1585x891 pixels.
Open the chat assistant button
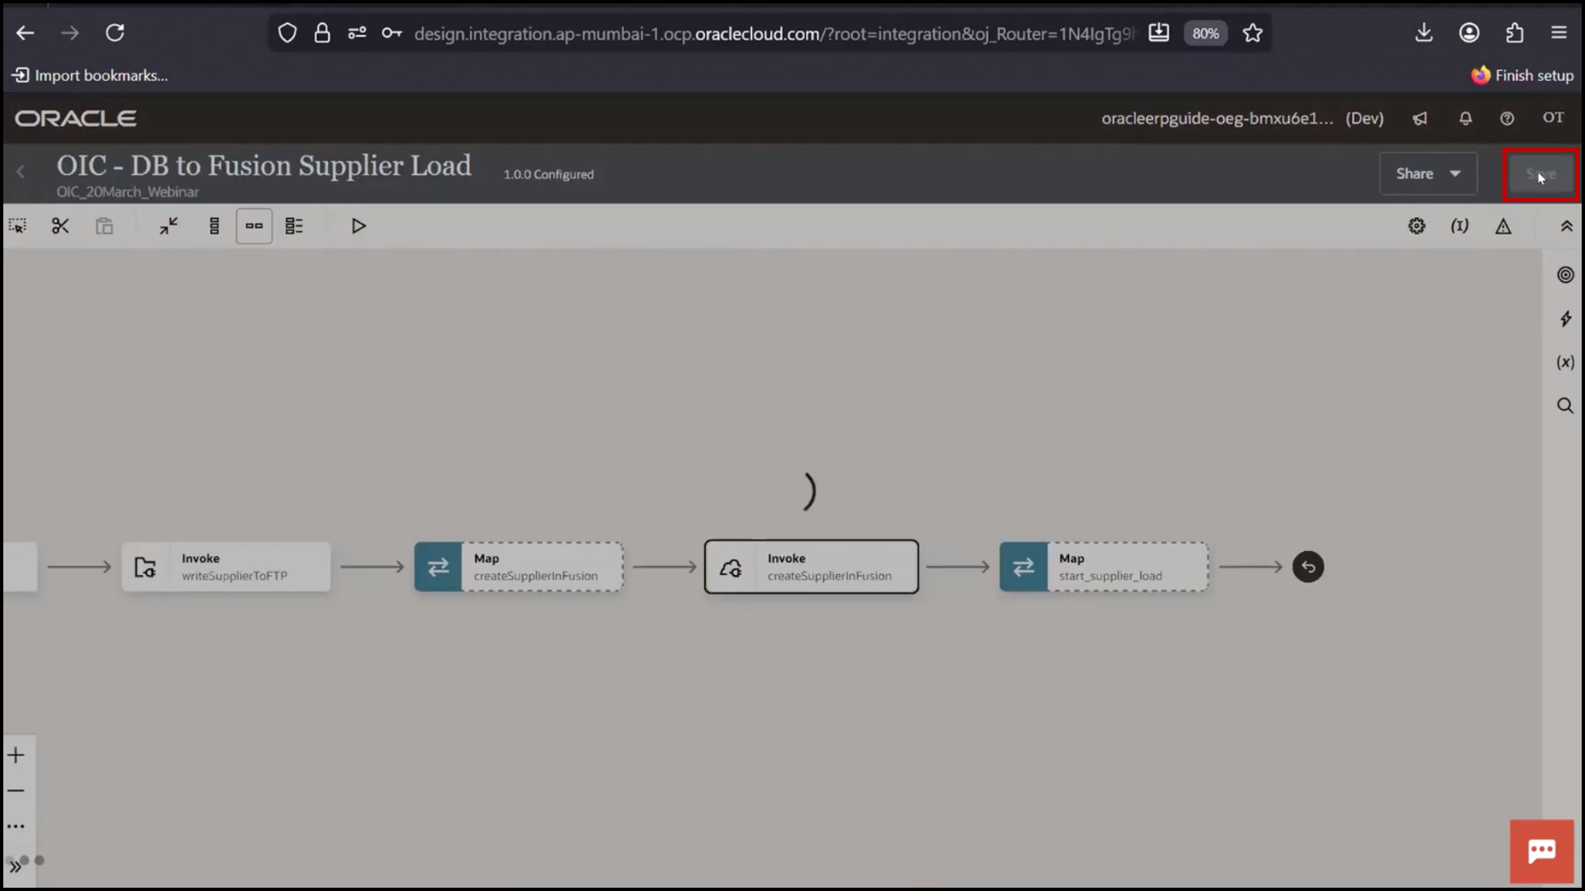click(1541, 851)
